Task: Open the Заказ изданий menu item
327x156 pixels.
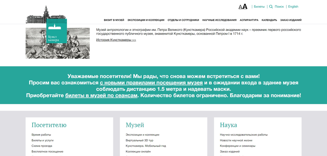Action: [291, 20]
